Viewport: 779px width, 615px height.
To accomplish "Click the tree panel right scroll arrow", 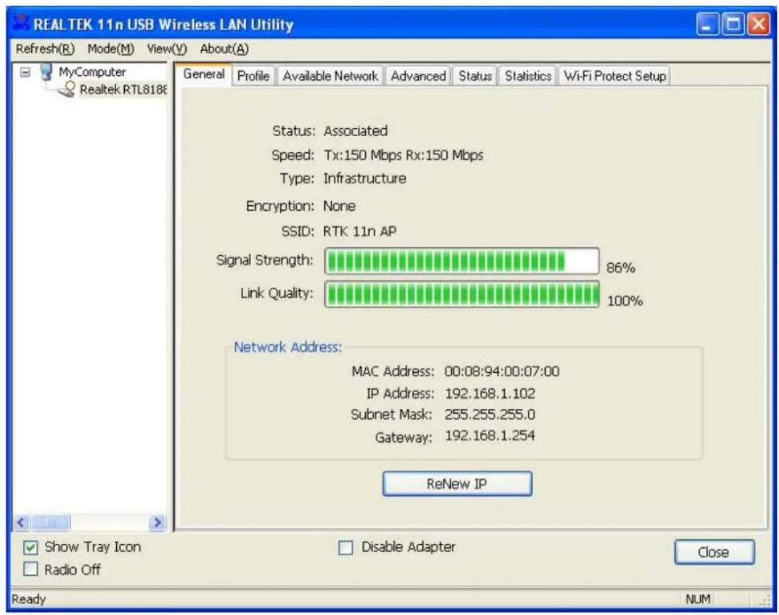I will pos(157,522).
